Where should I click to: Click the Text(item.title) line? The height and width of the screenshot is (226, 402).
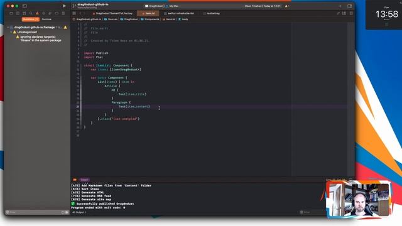pyautogui.click(x=133, y=94)
